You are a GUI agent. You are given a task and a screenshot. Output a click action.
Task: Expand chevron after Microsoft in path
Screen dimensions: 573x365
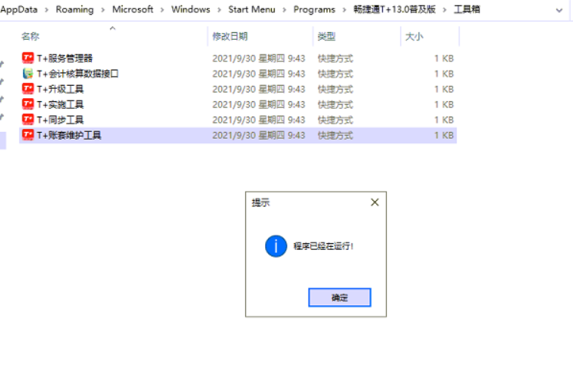(162, 10)
